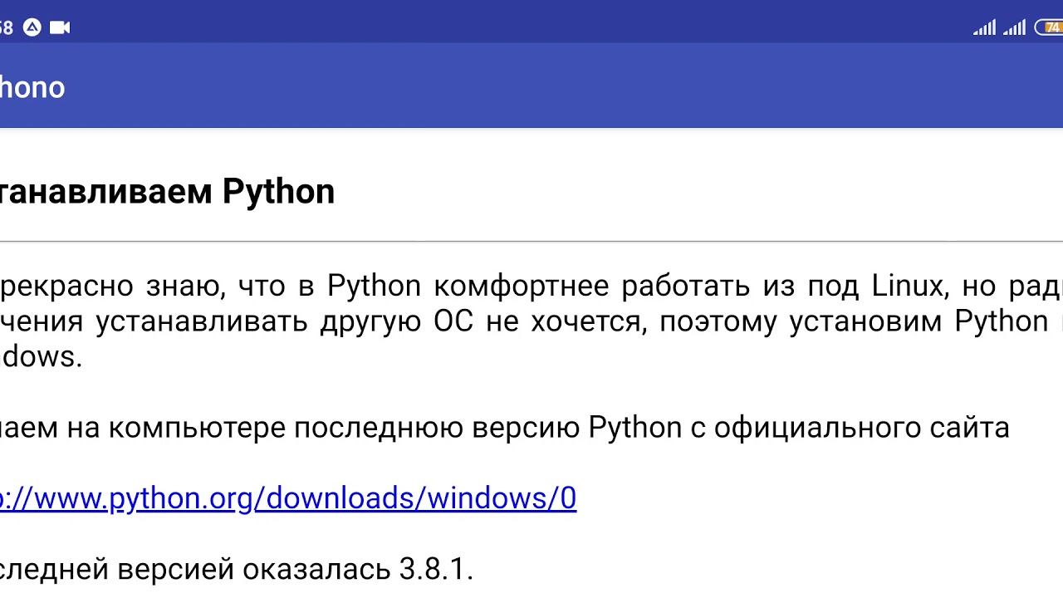Click the word 'компьютере' in the text
The image size is (1063, 598).
point(198,428)
